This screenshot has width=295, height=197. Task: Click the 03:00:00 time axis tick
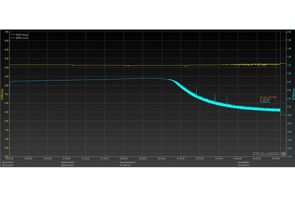pyautogui.click(x=181, y=159)
